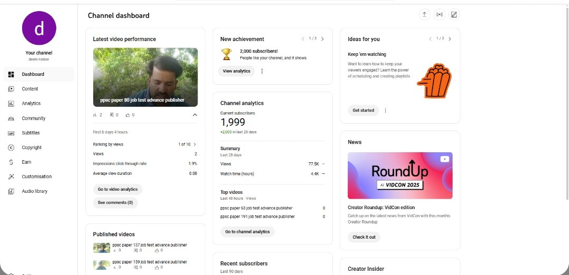The width and height of the screenshot is (569, 275).
Task: Click the Copyright icon in sidebar
Action: (11, 148)
